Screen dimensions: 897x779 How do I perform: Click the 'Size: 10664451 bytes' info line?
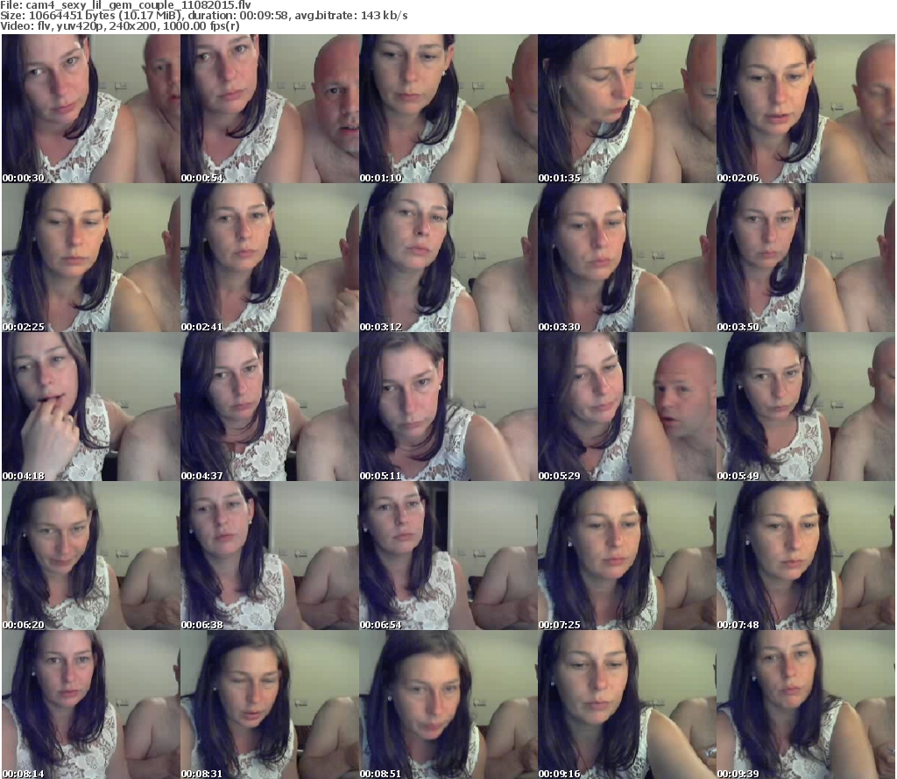tap(203, 16)
